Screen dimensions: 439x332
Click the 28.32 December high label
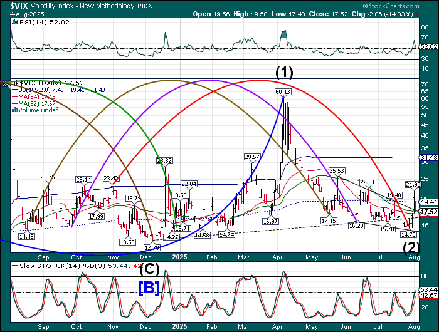point(164,161)
